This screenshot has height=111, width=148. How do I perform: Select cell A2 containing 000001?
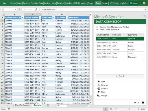(14, 21)
